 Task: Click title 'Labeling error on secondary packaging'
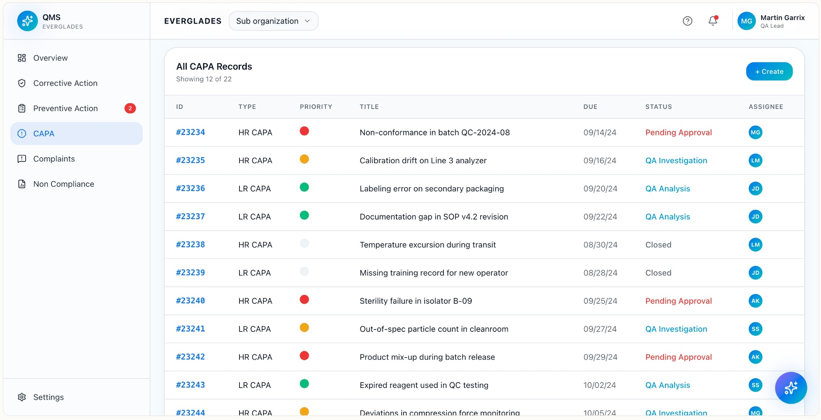[x=431, y=188]
